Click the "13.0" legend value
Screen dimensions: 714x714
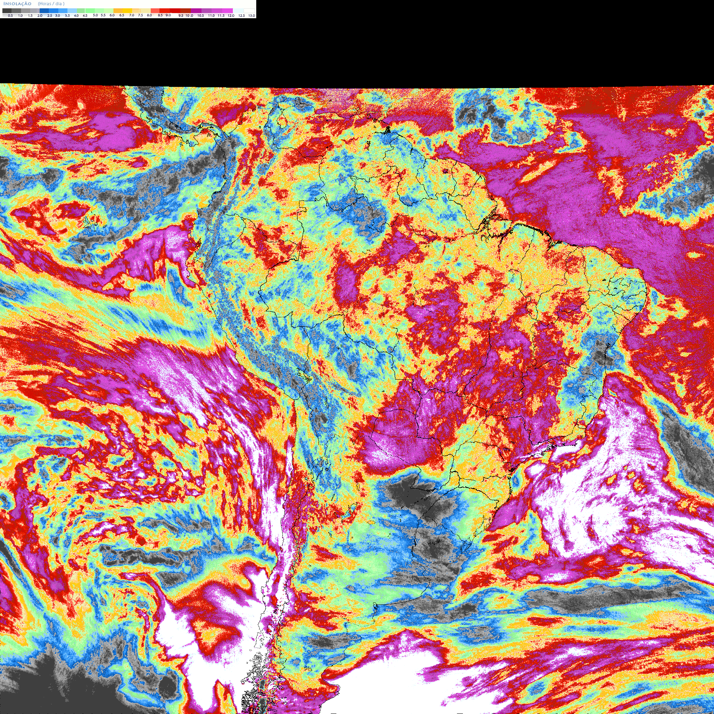(x=252, y=15)
